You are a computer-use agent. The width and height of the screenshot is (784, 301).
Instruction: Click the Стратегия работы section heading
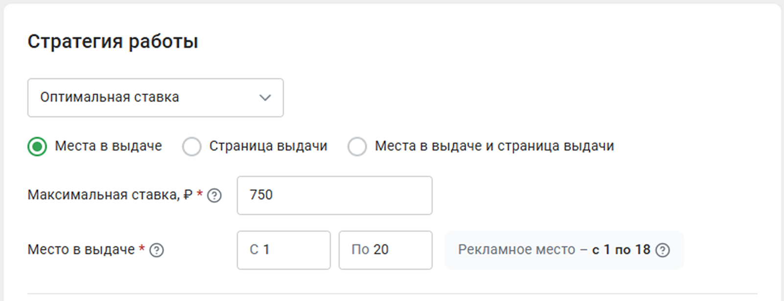coord(113,42)
